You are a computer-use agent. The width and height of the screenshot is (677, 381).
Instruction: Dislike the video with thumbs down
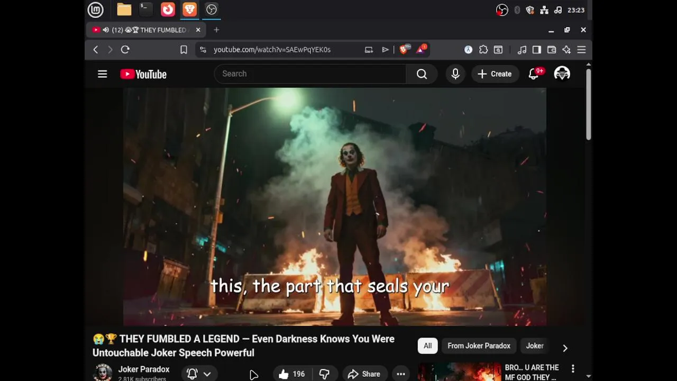click(324, 374)
